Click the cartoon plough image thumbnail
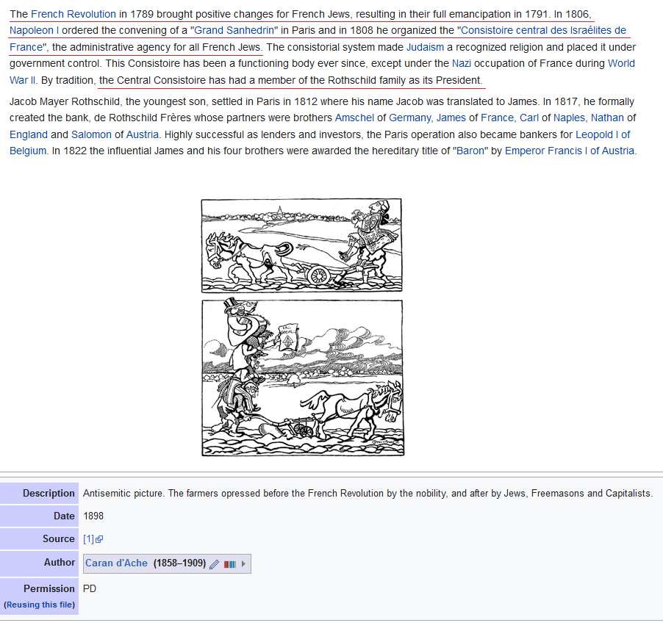This screenshot has height=631, width=663. click(x=302, y=327)
